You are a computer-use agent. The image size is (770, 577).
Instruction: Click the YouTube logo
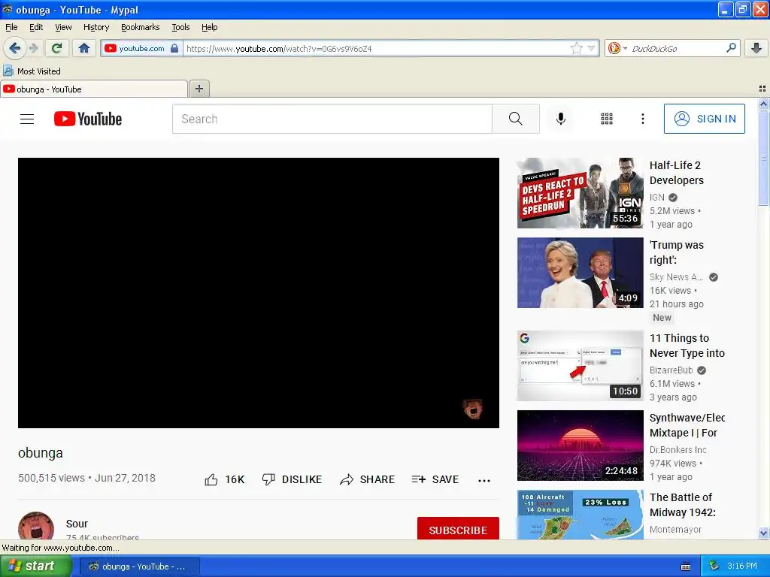pos(88,119)
